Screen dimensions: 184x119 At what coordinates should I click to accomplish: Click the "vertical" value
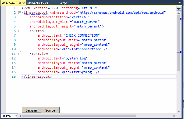coord(80,17)
